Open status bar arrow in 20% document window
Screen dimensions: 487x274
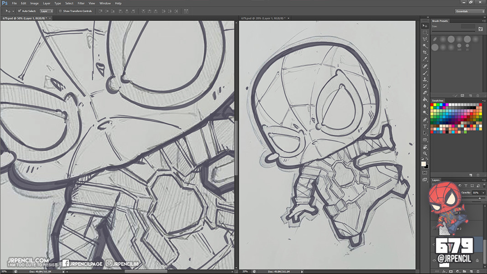[x=302, y=272]
